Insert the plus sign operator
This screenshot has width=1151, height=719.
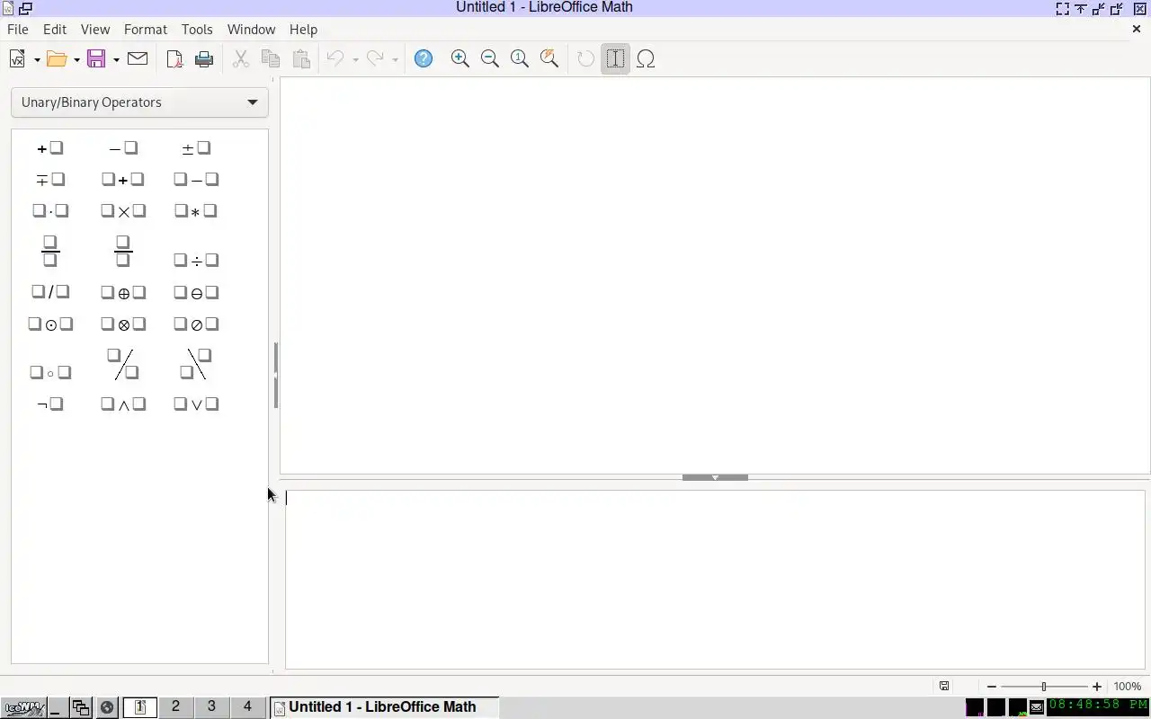[x=50, y=148]
